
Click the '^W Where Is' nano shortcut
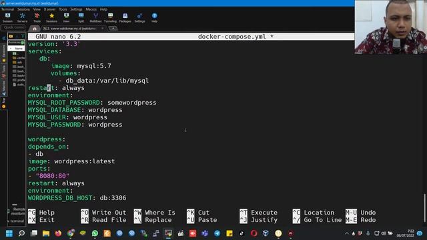click(x=154, y=213)
